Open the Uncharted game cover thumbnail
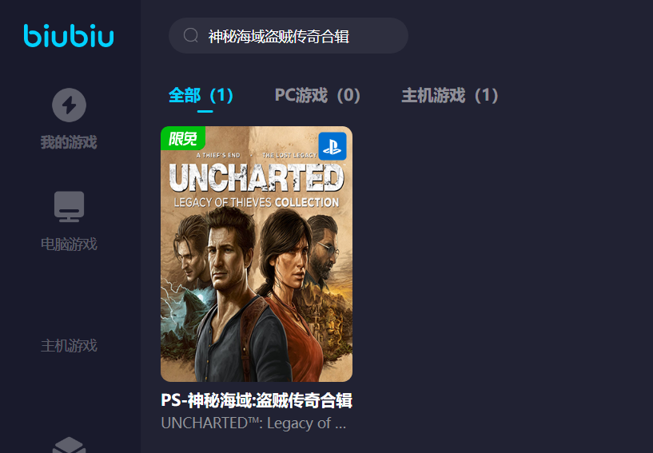653x453 pixels. tap(257, 254)
